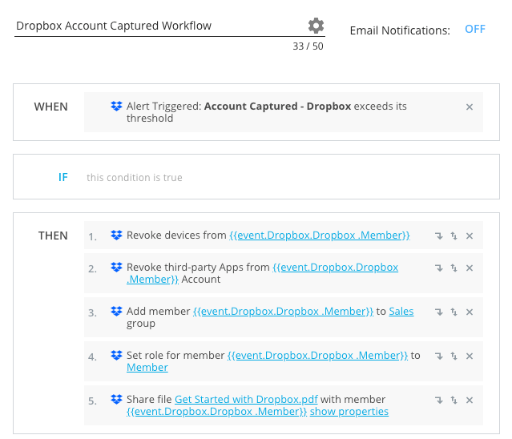The width and height of the screenshot is (512, 439).
Task: Click 'Account Captured - Dropbox' alert text
Action: click(x=277, y=107)
